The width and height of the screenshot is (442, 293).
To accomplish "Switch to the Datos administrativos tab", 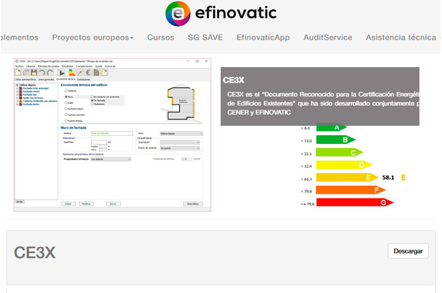I will click(x=26, y=79).
